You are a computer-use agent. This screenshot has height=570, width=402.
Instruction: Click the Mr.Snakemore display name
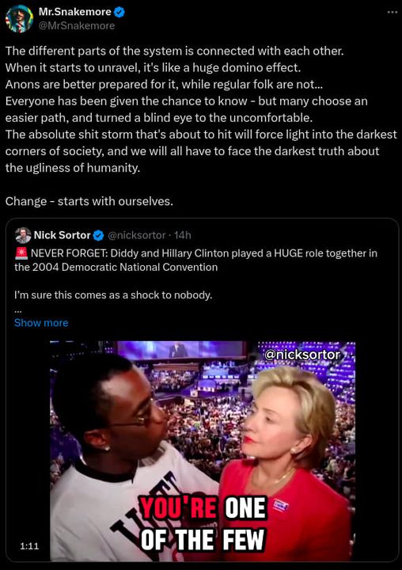(74, 12)
